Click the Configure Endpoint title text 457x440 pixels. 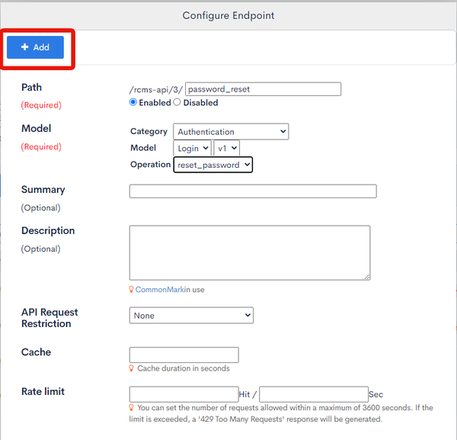pyautogui.click(x=228, y=15)
